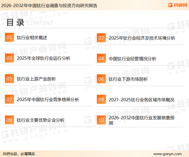Image resolution: width=189 pixels, height=157 pixels.
Task: Open chapter 2021-2025钛行业各区域市场概况
Action: click(x=142, y=100)
